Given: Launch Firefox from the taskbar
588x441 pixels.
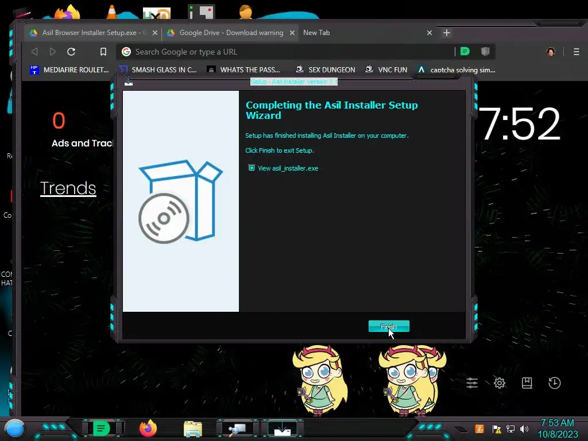Looking at the screenshot, I should coord(148,428).
